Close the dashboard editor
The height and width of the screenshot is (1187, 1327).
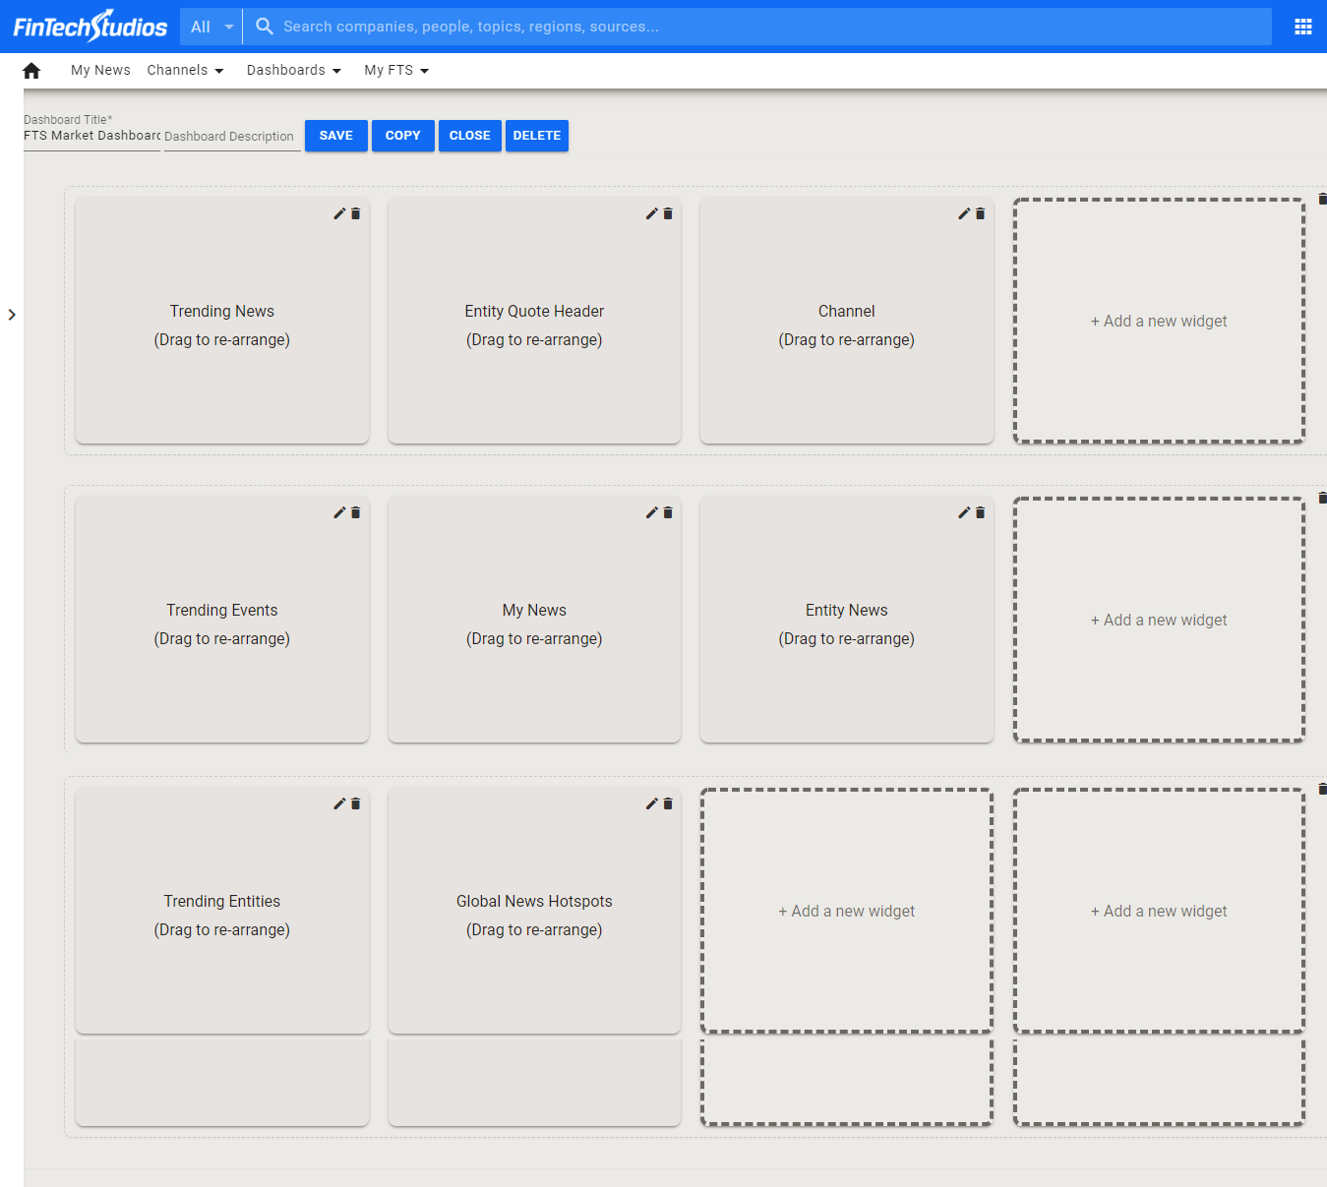[x=470, y=136]
